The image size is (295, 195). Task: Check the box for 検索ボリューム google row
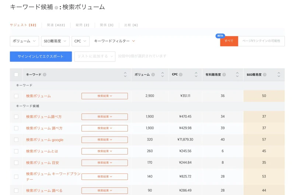pyautogui.click(x=16, y=140)
